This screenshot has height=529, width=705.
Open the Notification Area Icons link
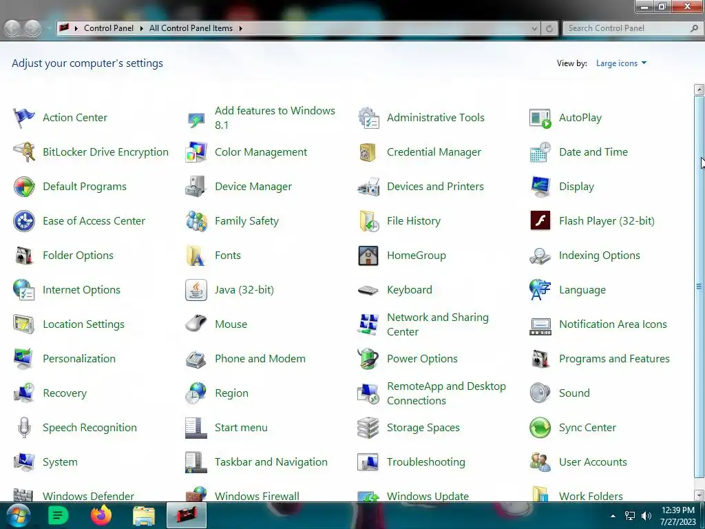point(613,324)
